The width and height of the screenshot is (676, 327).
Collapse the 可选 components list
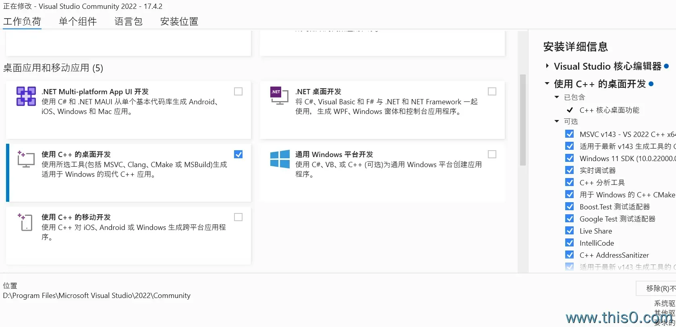(x=557, y=121)
